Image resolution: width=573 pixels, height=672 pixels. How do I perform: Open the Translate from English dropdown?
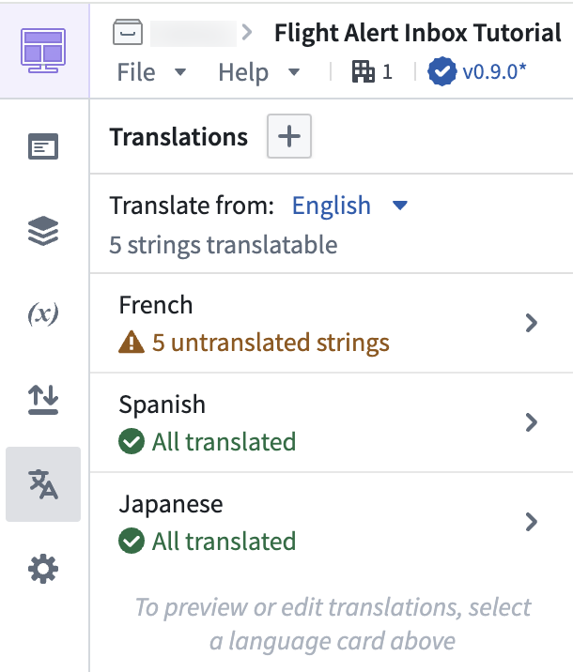click(349, 206)
